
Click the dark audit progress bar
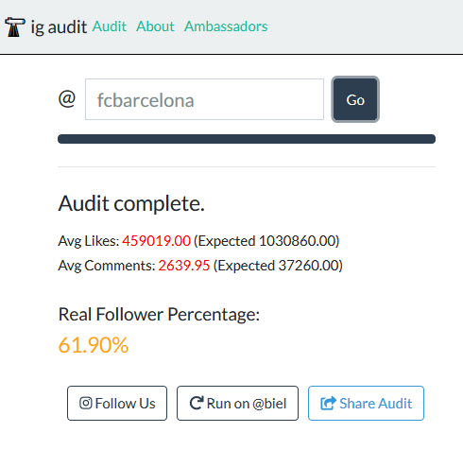pyautogui.click(x=247, y=139)
